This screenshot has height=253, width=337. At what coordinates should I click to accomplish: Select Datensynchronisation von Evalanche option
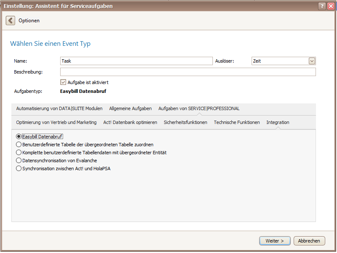click(19, 161)
